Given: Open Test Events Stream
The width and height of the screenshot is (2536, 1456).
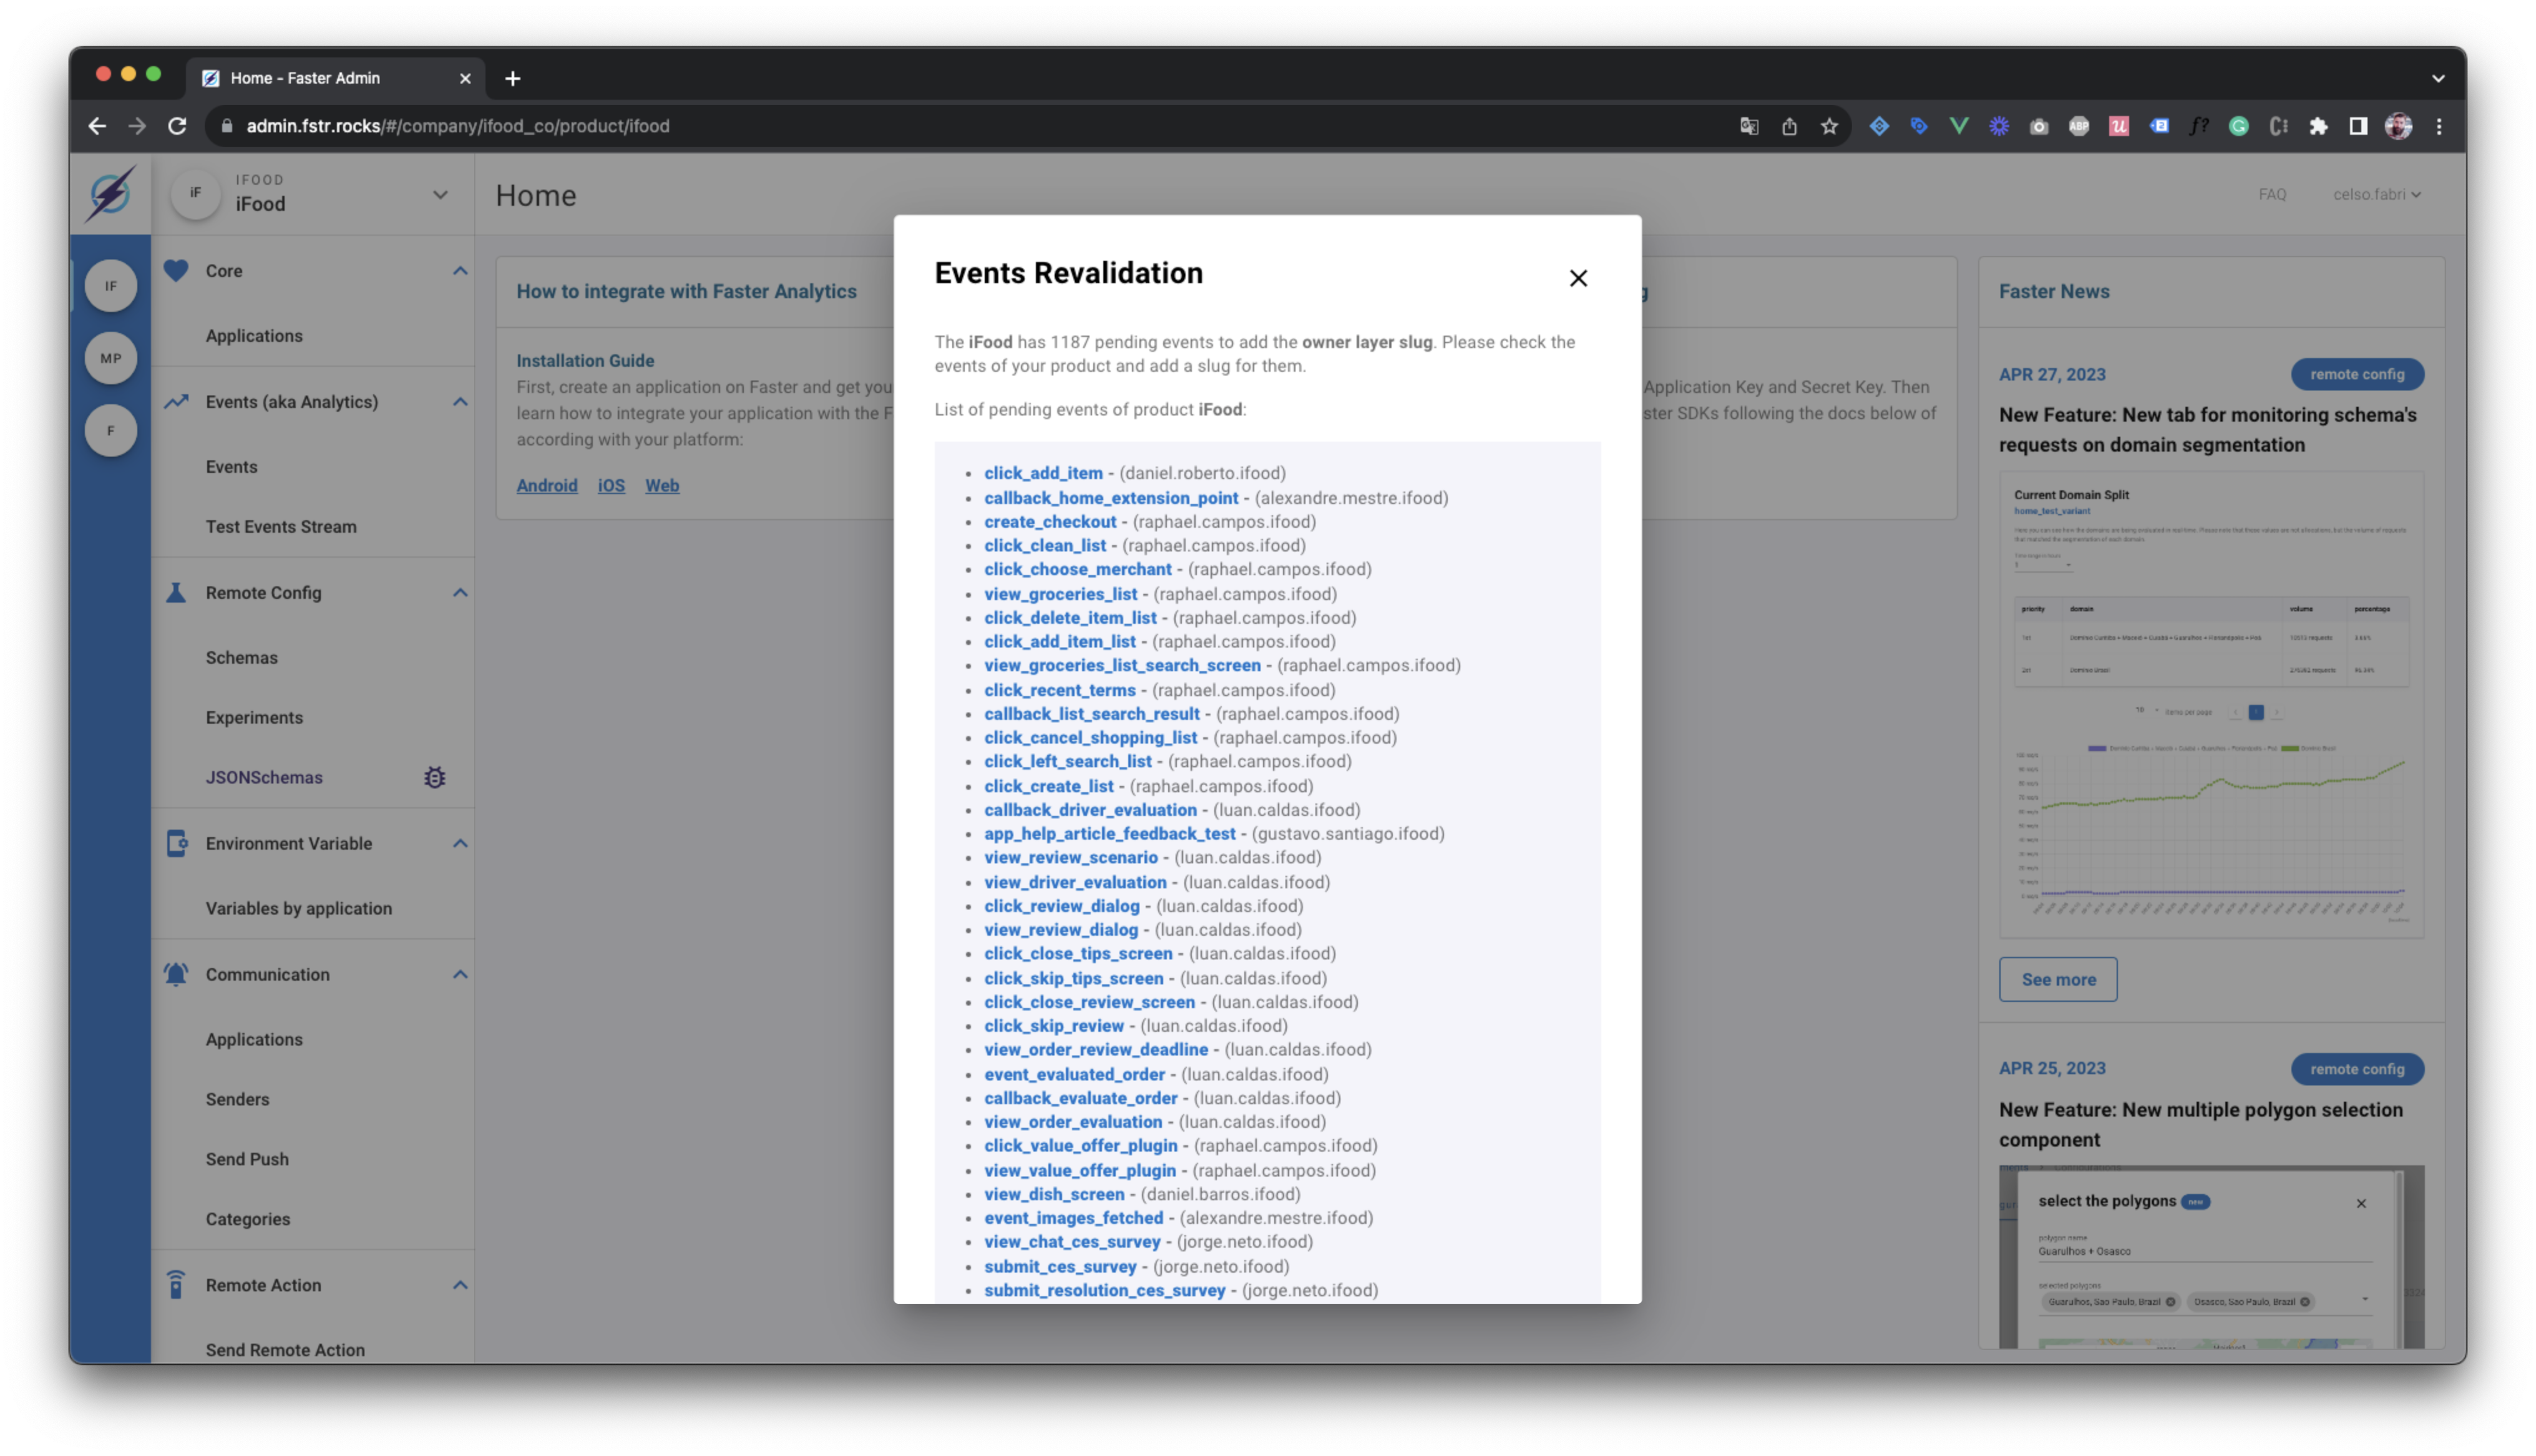Looking at the screenshot, I should coord(281,527).
